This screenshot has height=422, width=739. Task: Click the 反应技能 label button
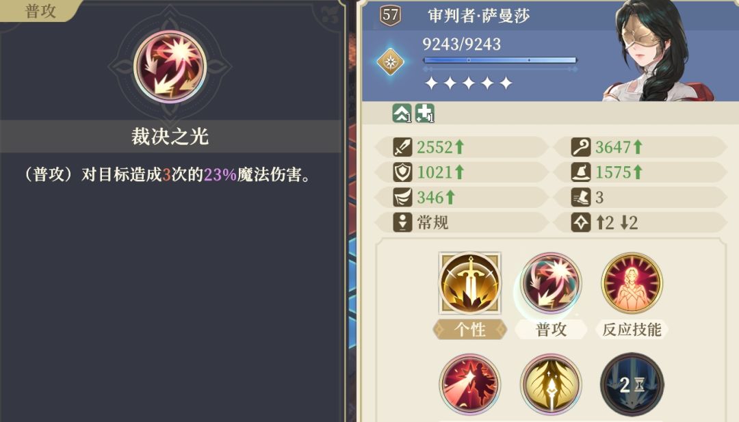(632, 329)
